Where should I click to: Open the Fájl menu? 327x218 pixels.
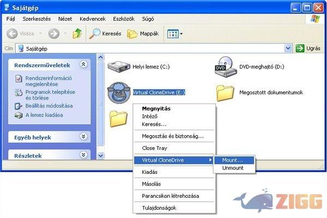[11, 19]
